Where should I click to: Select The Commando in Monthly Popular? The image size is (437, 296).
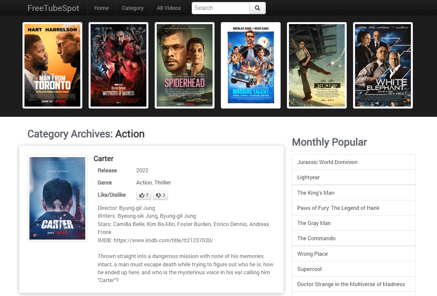click(x=354, y=238)
